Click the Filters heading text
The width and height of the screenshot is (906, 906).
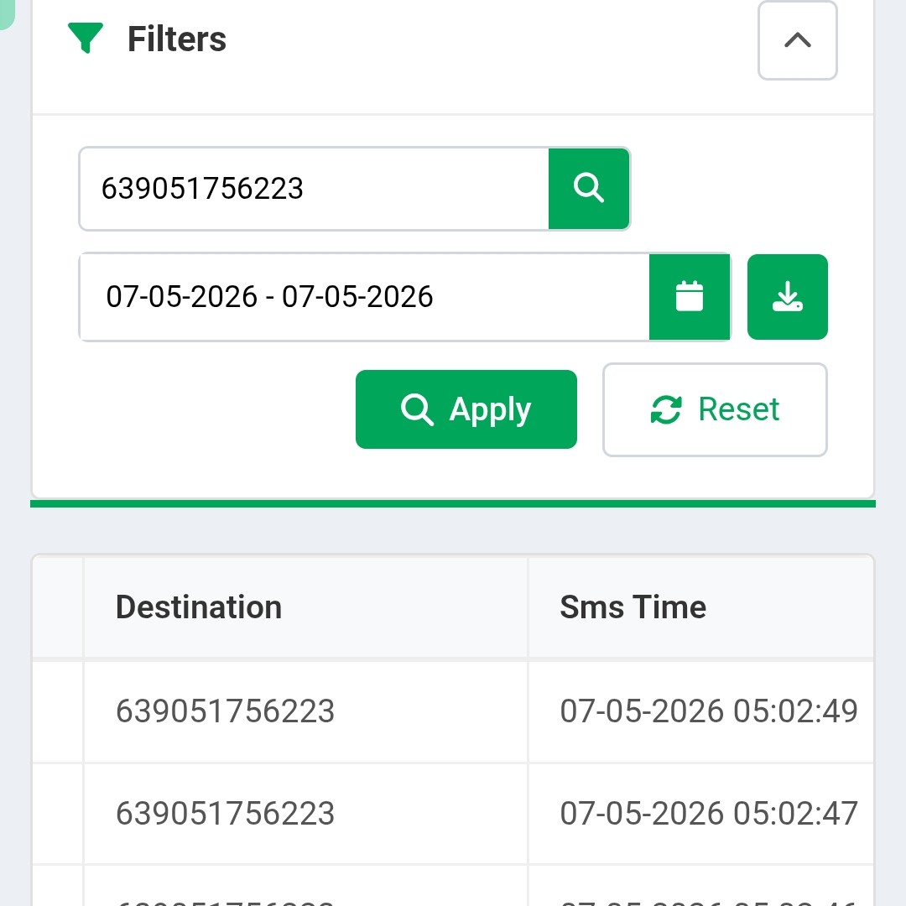[x=177, y=39]
